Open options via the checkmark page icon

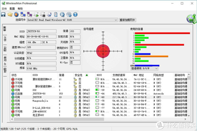(49, 14)
